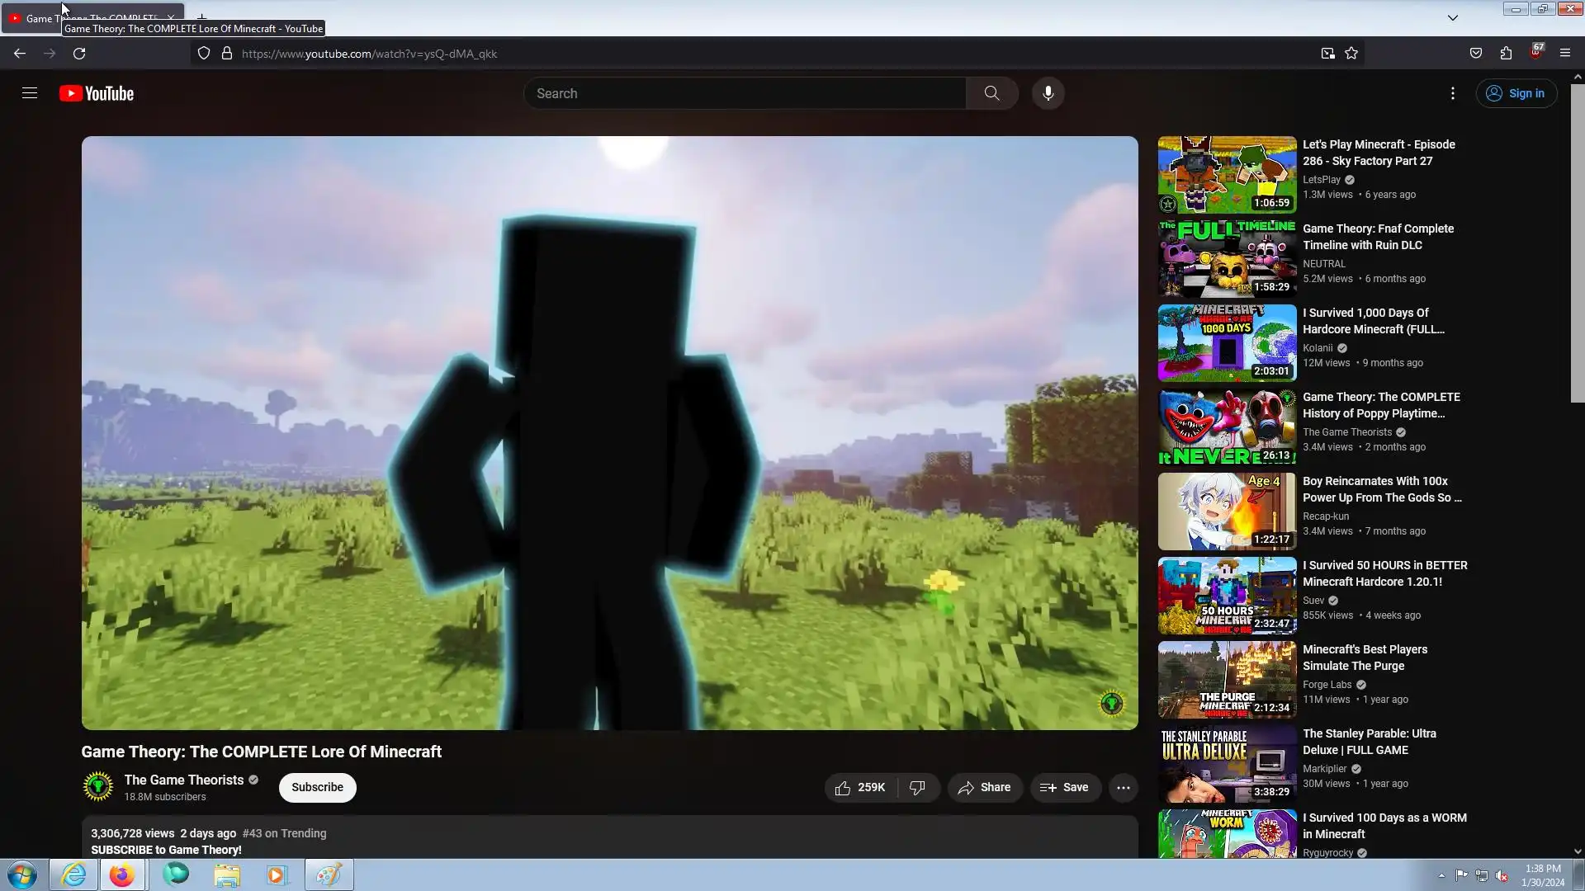Open Internet Explorer from the taskbar
The image size is (1585, 891).
[x=73, y=874]
